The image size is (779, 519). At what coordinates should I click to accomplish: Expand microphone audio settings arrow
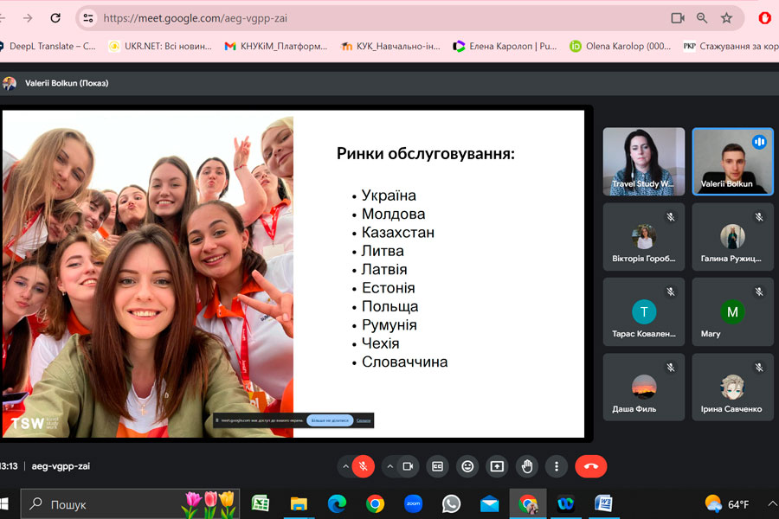pyautogui.click(x=345, y=466)
